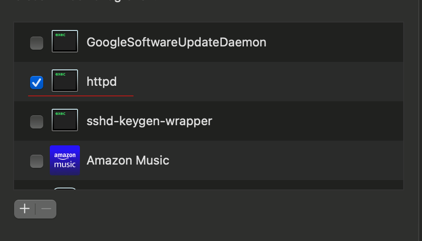The image size is (422, 241).
Task: Select the sshd-keygen-wrapper name text
Action: click(x=149, y=121)
